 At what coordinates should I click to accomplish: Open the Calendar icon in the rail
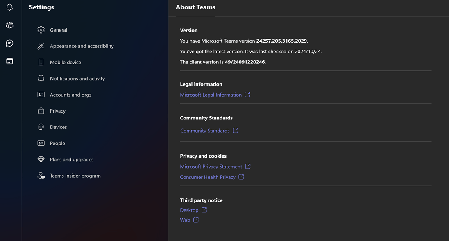point(9,61)
